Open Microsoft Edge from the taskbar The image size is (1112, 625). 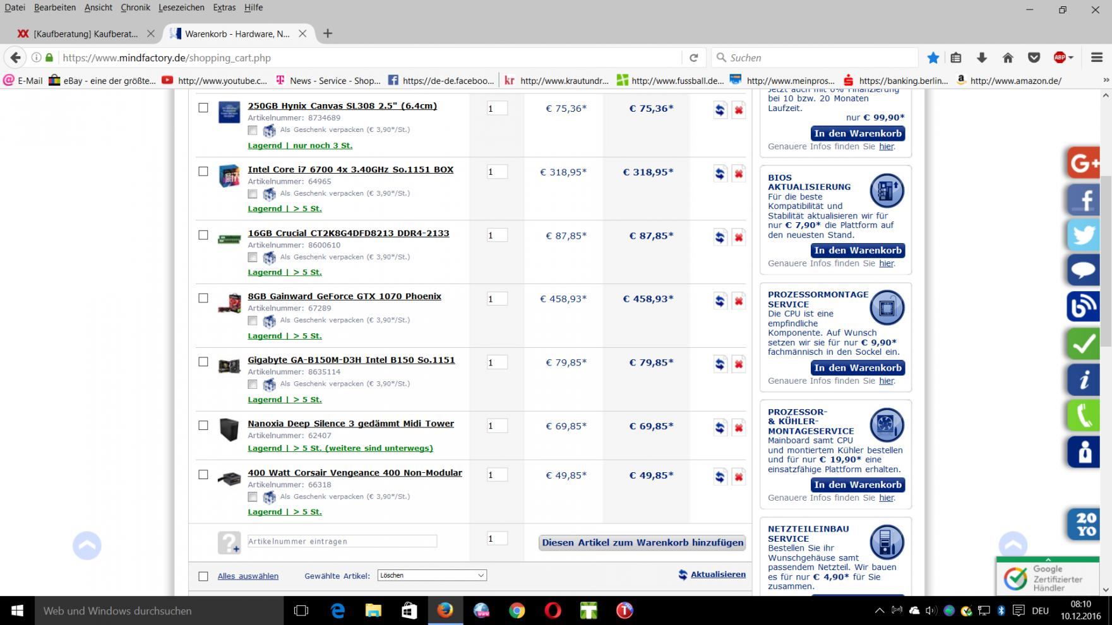point(338,610)
